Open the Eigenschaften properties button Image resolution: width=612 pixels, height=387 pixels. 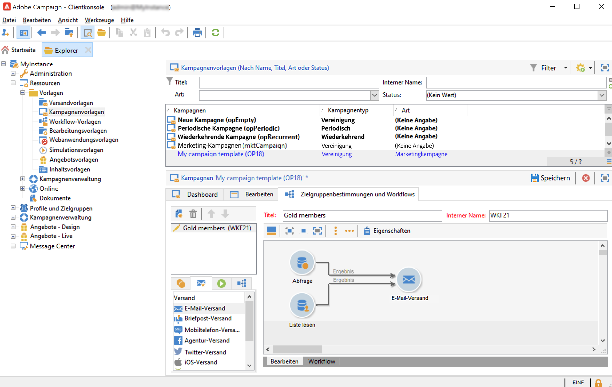(387, 231)
